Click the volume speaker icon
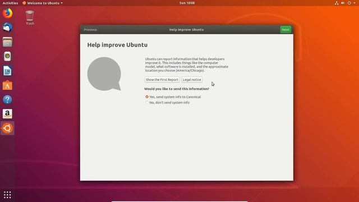The image size is (359, 202). pyautogui.click(x=343, y=3)
